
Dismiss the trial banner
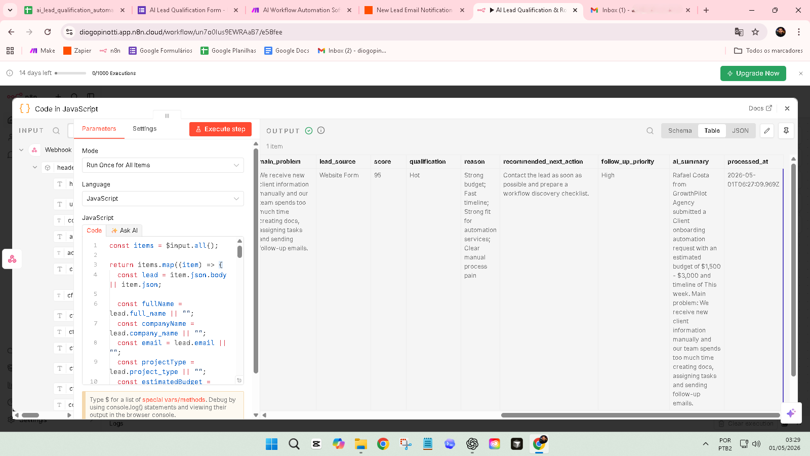801,73
